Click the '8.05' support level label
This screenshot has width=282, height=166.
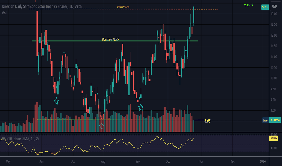[207, 121]
